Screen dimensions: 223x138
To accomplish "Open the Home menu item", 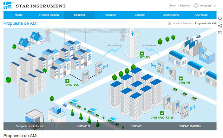I will pos(19,15).
